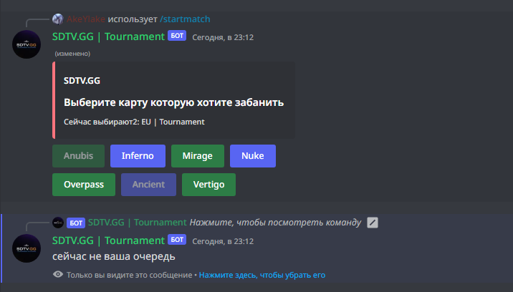Select the Mirage map button
Image resolution: width=513 pixels, height=292 pixels.
198,156
